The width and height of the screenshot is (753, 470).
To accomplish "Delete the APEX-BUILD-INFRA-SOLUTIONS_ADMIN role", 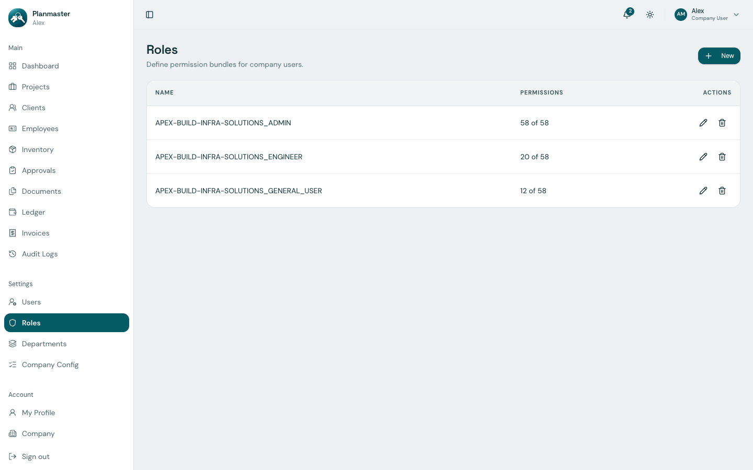I will pyautogui.click(x=722, y=123).
